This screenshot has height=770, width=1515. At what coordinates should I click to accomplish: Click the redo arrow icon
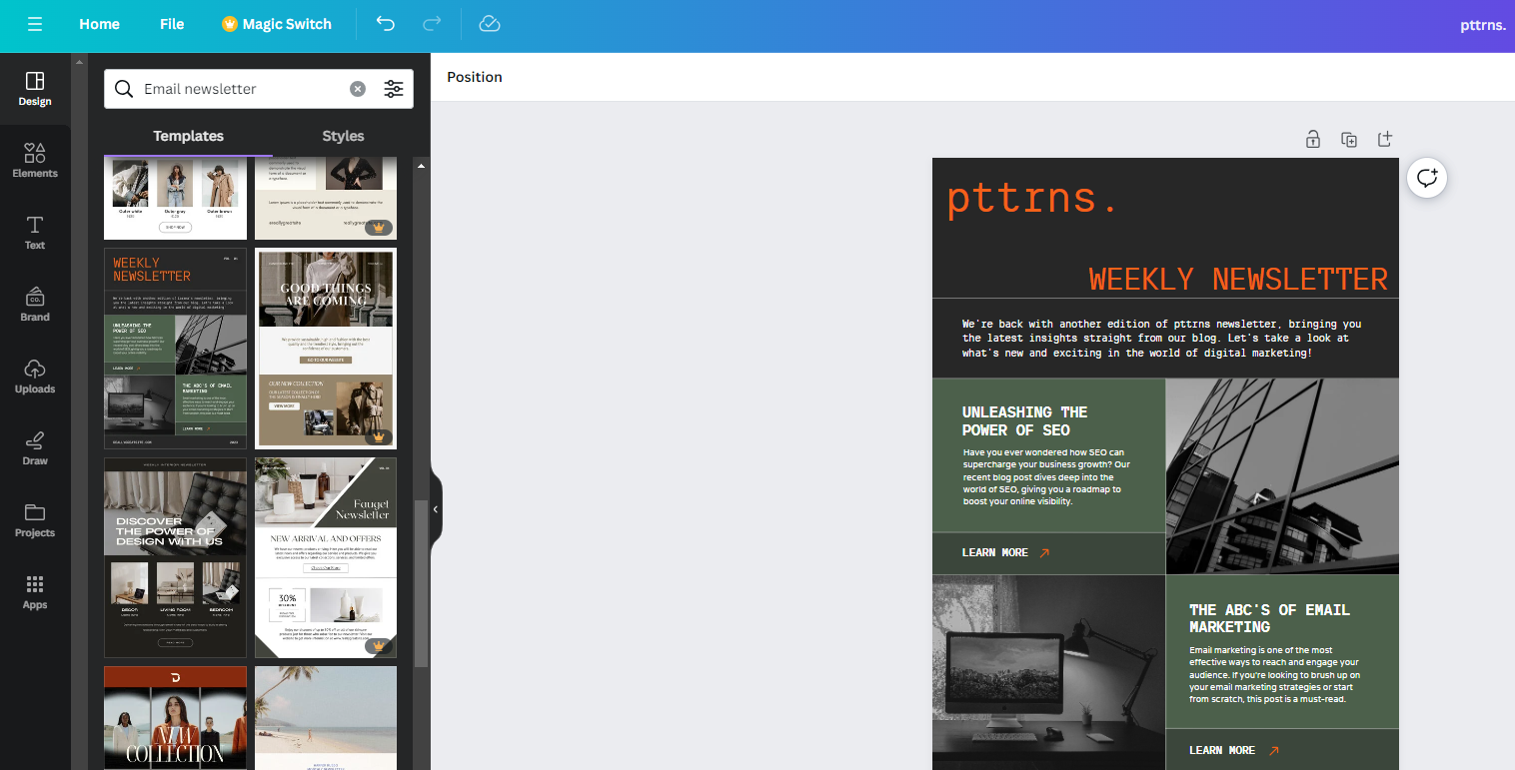(433, 24)
